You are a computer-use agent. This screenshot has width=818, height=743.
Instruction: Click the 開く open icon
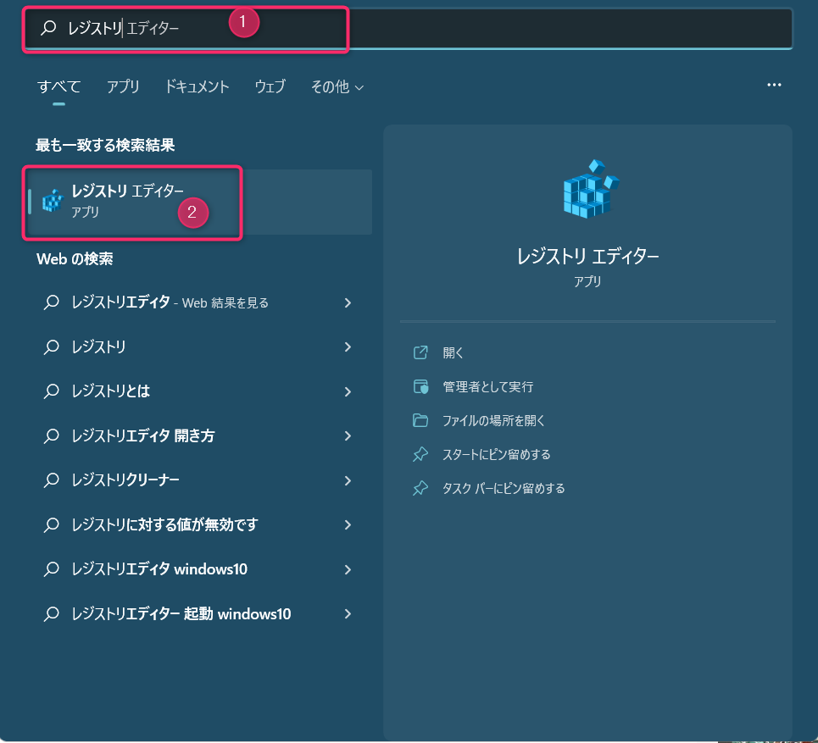[420, 352]
